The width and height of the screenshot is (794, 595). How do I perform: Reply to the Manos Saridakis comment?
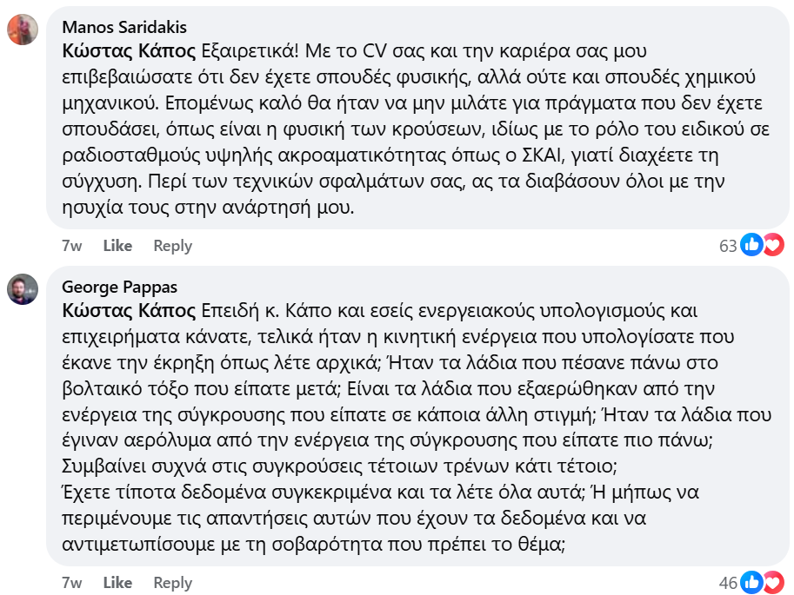(x=173, y=246)
